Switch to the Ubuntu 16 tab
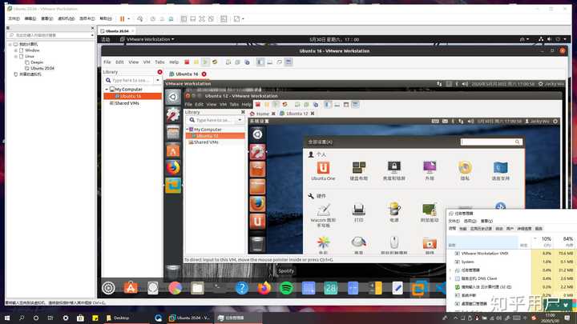Image resolution: width=577 pixels, height=324 pixels. [x=187, y=74]
